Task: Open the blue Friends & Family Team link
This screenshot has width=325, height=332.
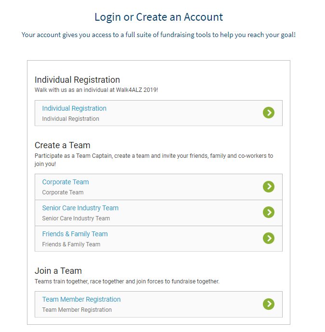Action: pyautogui.click(x=75, y=234)
